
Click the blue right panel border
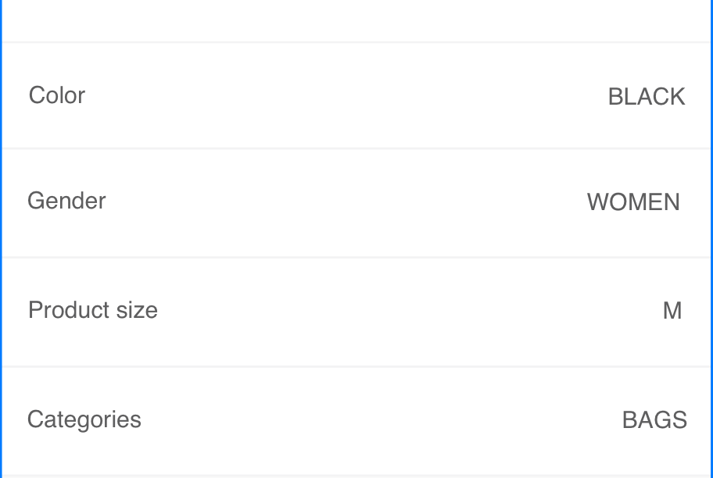coord(711,234)
